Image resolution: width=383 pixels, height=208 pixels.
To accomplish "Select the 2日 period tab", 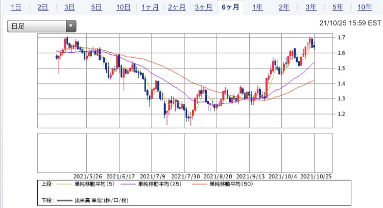I will (43, 7).
